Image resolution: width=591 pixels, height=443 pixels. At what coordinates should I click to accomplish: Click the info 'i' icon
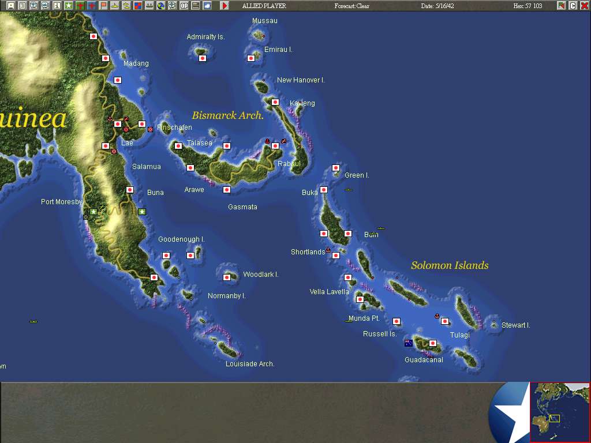pyautogui.click(x=57, y=6)
